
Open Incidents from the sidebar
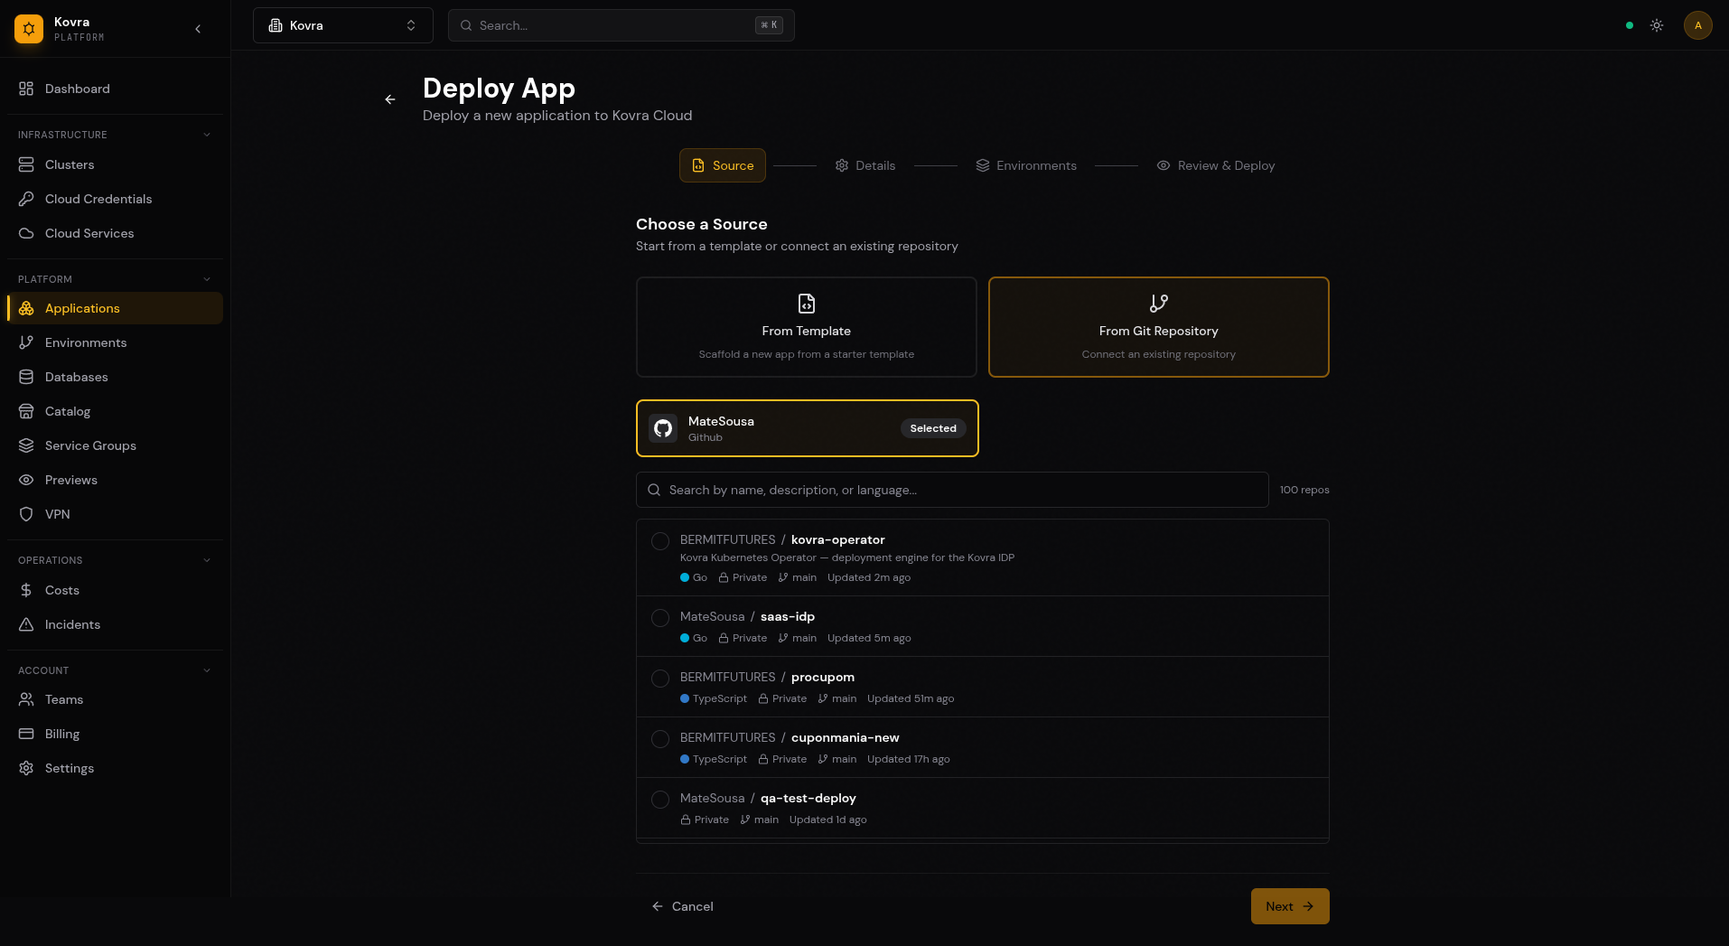pos(115,624)
